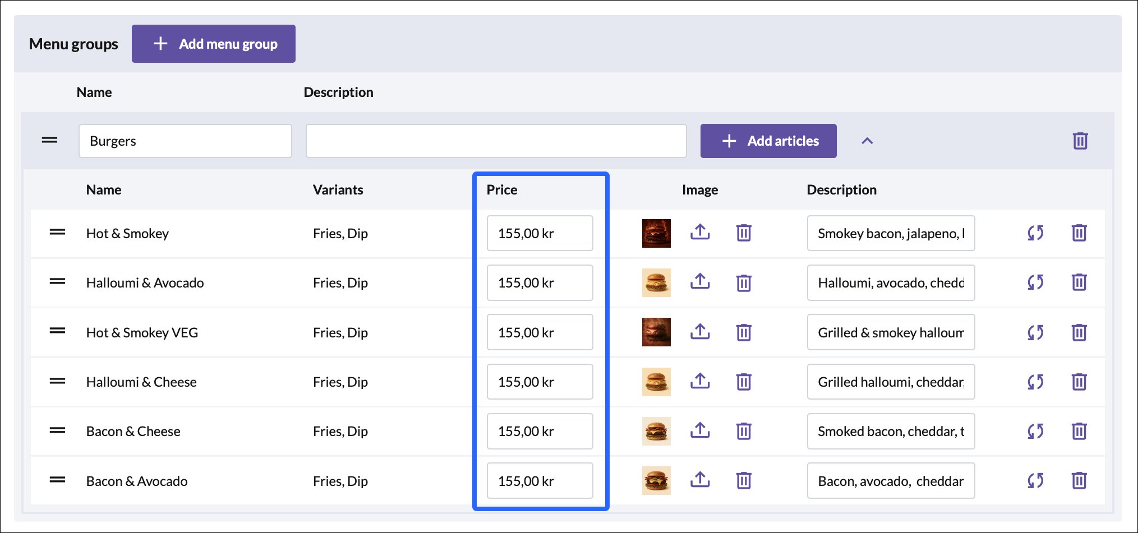The height and width of the screenshot is (533, 1138).
Task: Upload image for Hot & Smokey
Action: pos(699,233)
